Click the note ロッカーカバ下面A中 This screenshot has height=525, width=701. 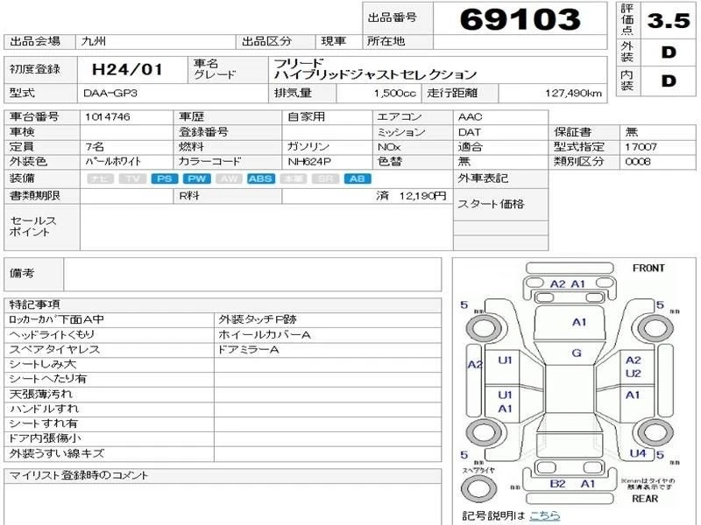(57, 319)
